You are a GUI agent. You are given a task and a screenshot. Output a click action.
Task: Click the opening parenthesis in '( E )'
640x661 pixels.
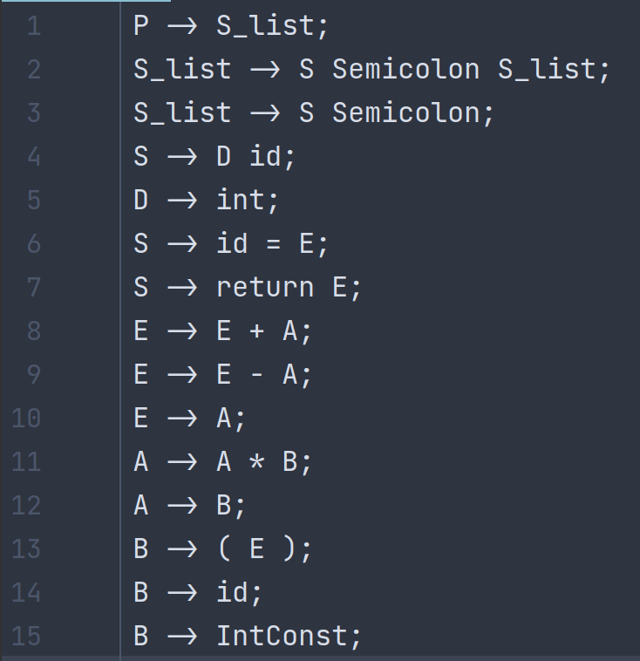click(x=224, y=549)
